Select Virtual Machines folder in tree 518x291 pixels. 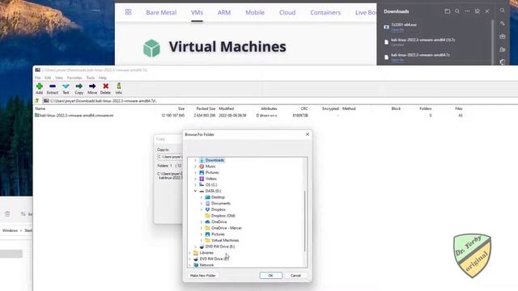[x=225, y=241]
